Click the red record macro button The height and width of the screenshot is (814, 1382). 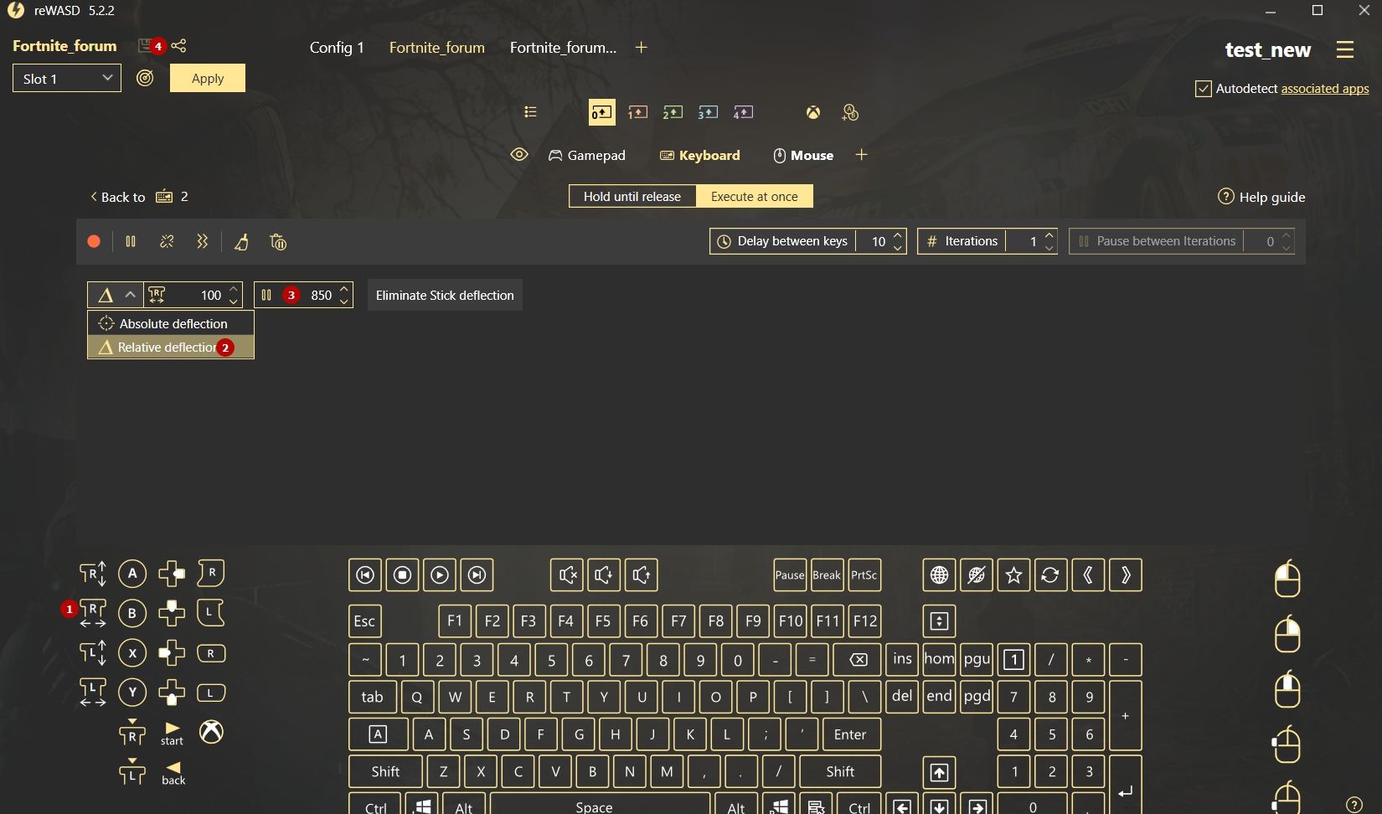point(94,242)
